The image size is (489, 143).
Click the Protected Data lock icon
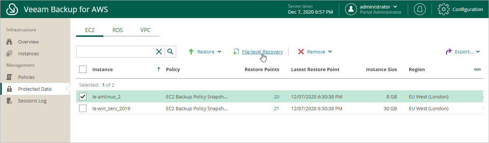(x=10, y=89)
